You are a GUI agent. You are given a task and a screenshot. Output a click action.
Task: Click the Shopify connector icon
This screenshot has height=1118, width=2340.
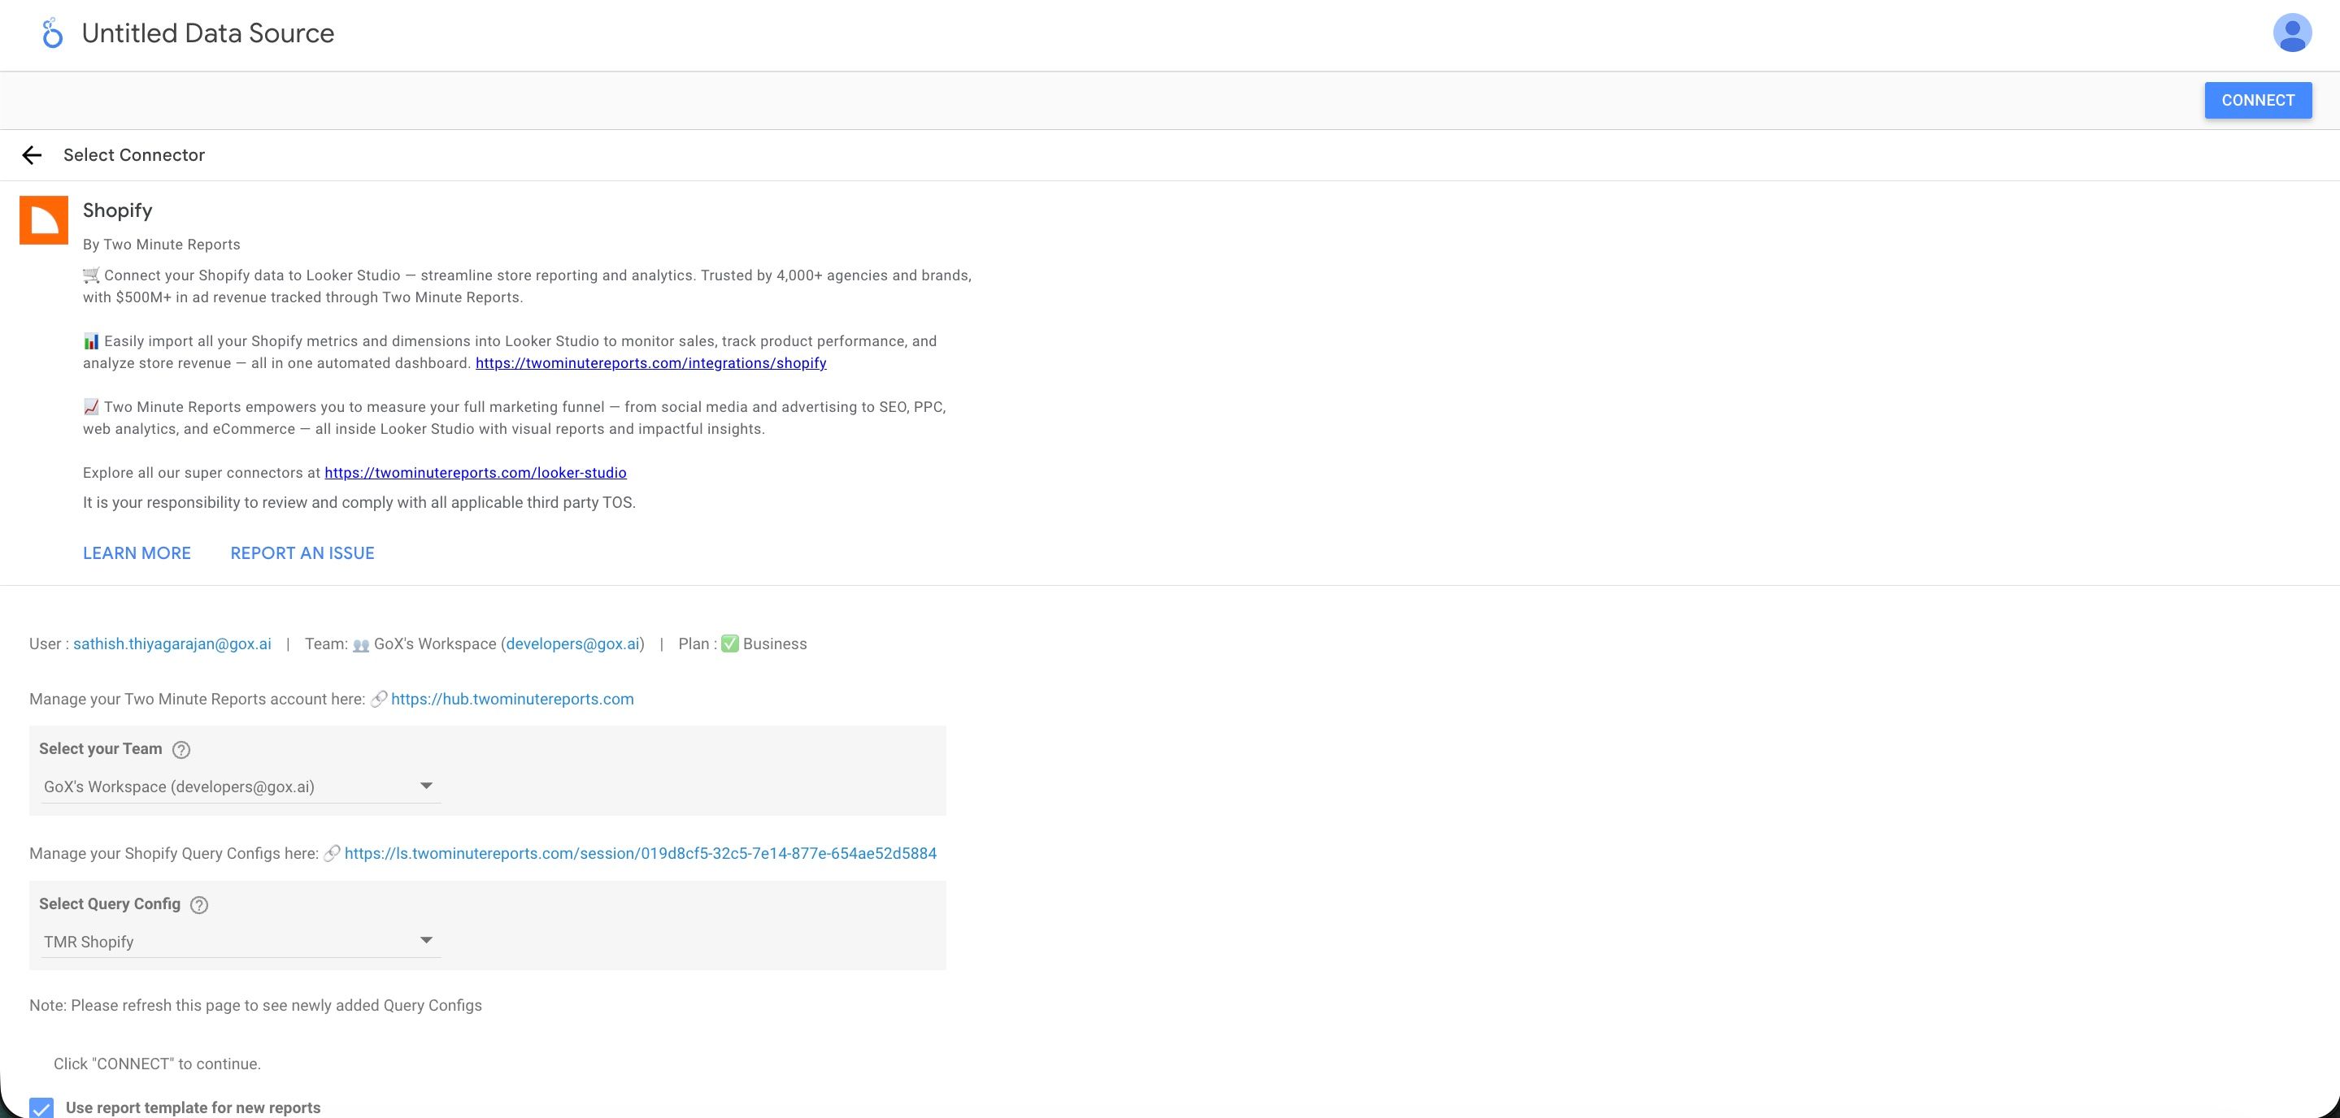[x=44, y=219]
